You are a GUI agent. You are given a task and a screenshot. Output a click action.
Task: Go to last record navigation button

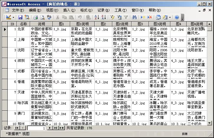(55, 128)
